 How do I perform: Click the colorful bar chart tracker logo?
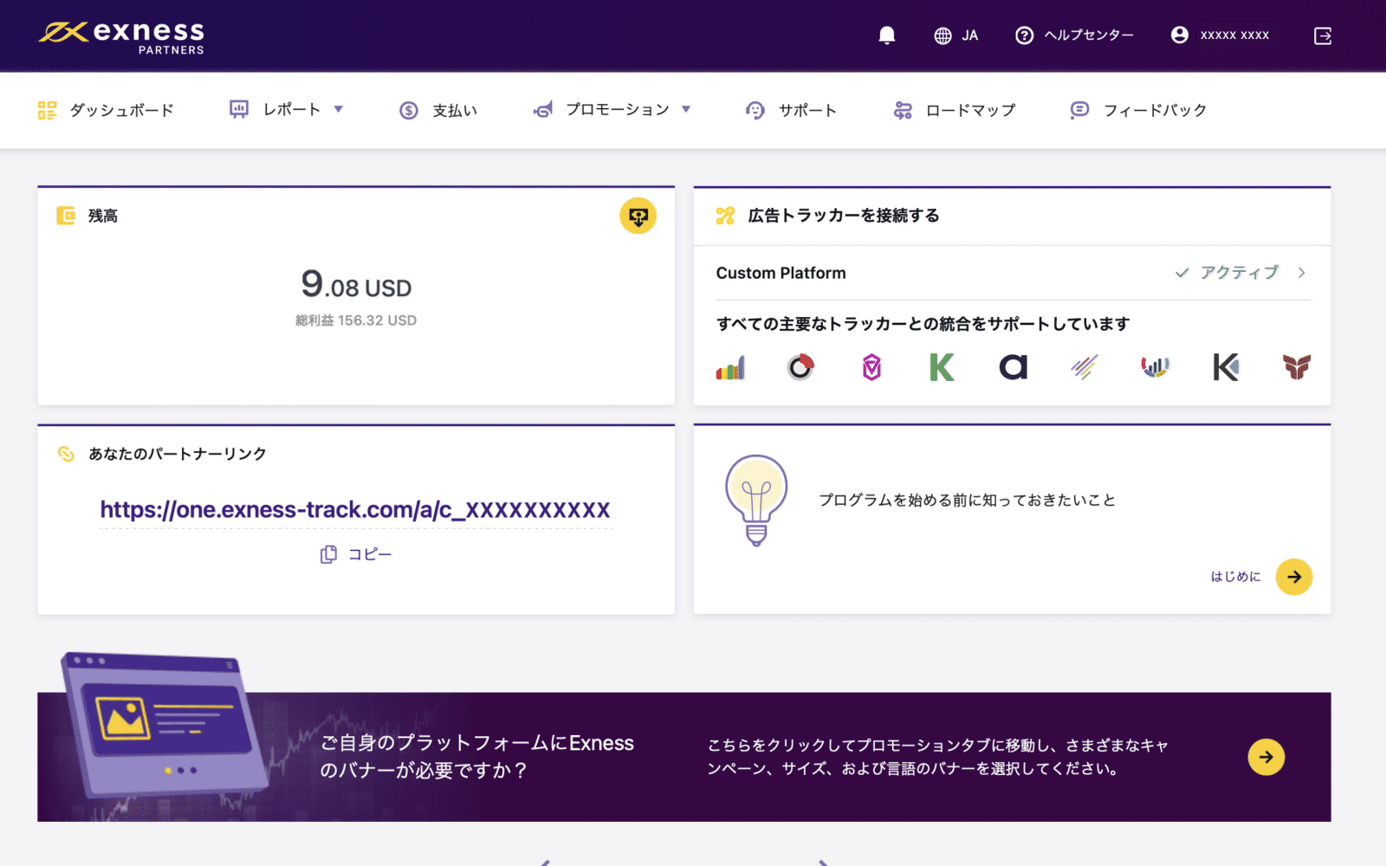[730, 368]
